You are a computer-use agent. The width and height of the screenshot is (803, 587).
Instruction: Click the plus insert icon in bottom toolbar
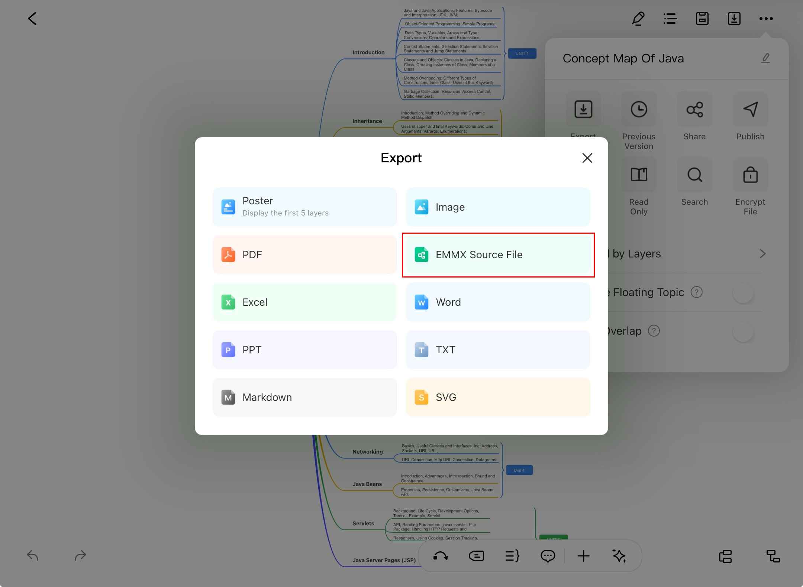tap(583, 556)
